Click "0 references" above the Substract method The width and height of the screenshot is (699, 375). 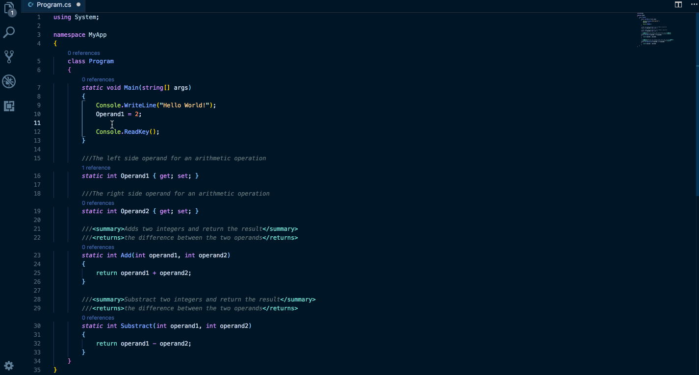98,318
